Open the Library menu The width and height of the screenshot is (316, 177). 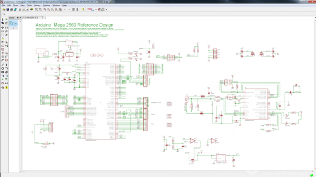[37, 5]
